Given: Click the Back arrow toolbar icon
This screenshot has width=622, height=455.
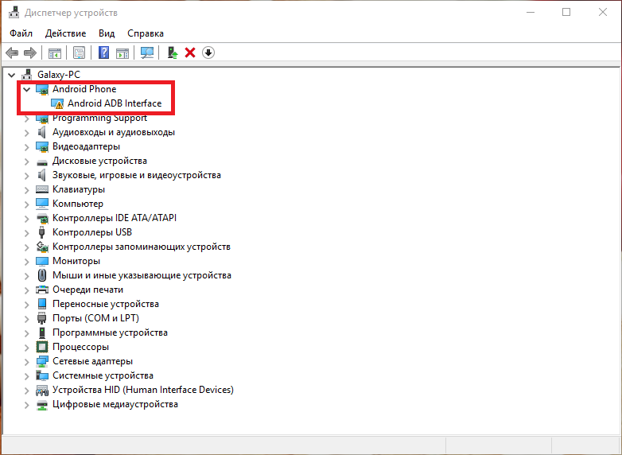Looking at the screenshot, I should [12, 52].
